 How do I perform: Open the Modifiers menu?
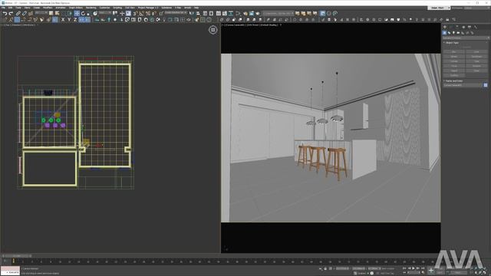click(48, 8)
